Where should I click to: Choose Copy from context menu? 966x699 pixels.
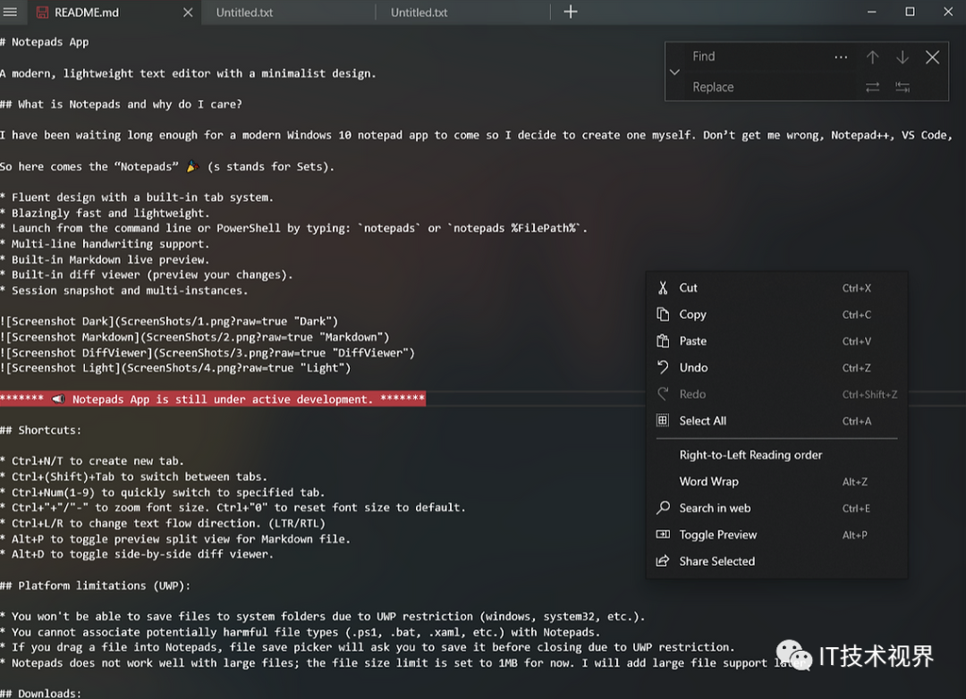[776, 314]
